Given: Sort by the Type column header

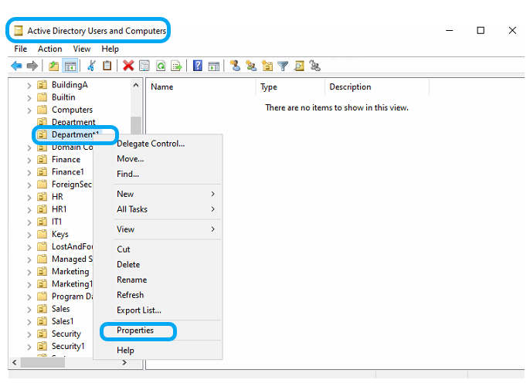Looking at the screenshot, I should [290, 86].
